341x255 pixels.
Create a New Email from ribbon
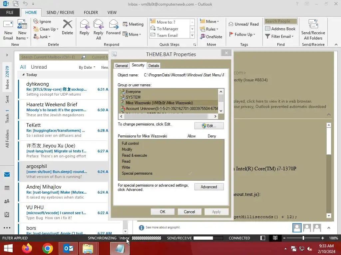(8, 30)
